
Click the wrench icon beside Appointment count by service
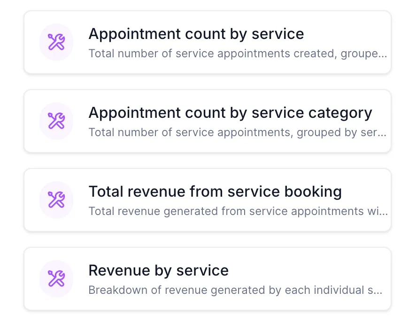[x=56, y=42]
